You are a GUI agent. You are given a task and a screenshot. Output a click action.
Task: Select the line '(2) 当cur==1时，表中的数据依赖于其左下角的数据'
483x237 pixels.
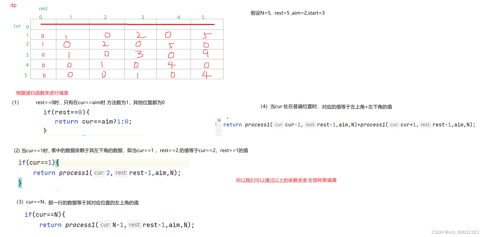(x=131, y=150)
